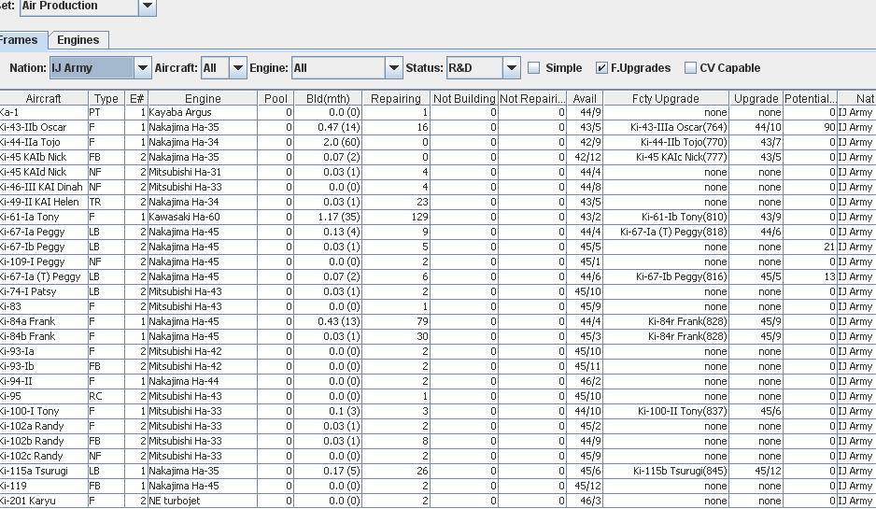The image size is (876, 509).
Task: Click the Kayaba Argus engine cell
Action: click(203, 112)
